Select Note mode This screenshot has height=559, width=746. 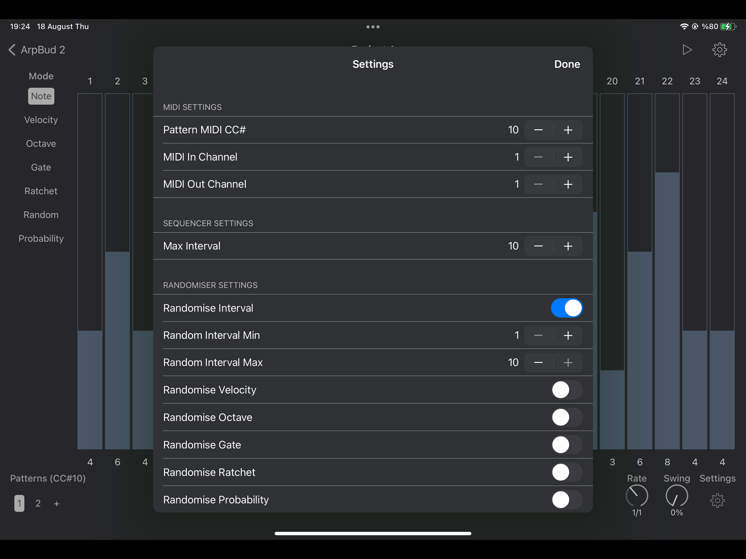pyautogui.click(x=41, y=96)
